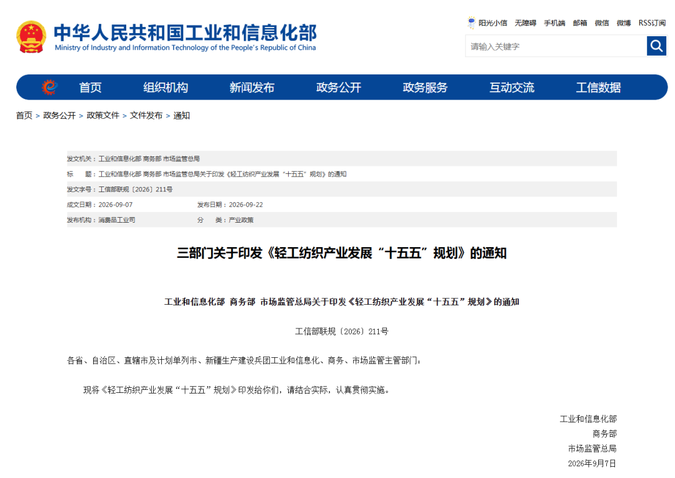Viewport: 675px width, 478px height.
Task: Click 政务公开 in the breadcrumb
Action: pyautogui.click(x=59, y=116)
